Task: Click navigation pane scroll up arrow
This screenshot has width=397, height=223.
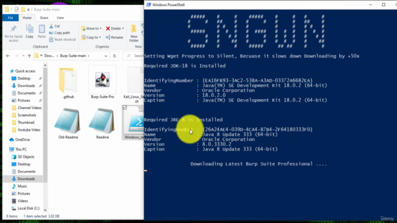Action: click(x=45, y=66)
